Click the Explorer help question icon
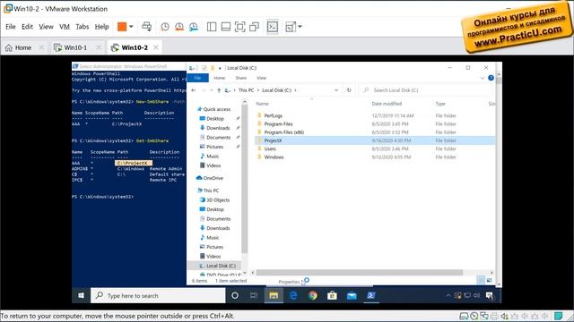Image resolution: width=574 pixels, height=322 pixels. (491, 78)
